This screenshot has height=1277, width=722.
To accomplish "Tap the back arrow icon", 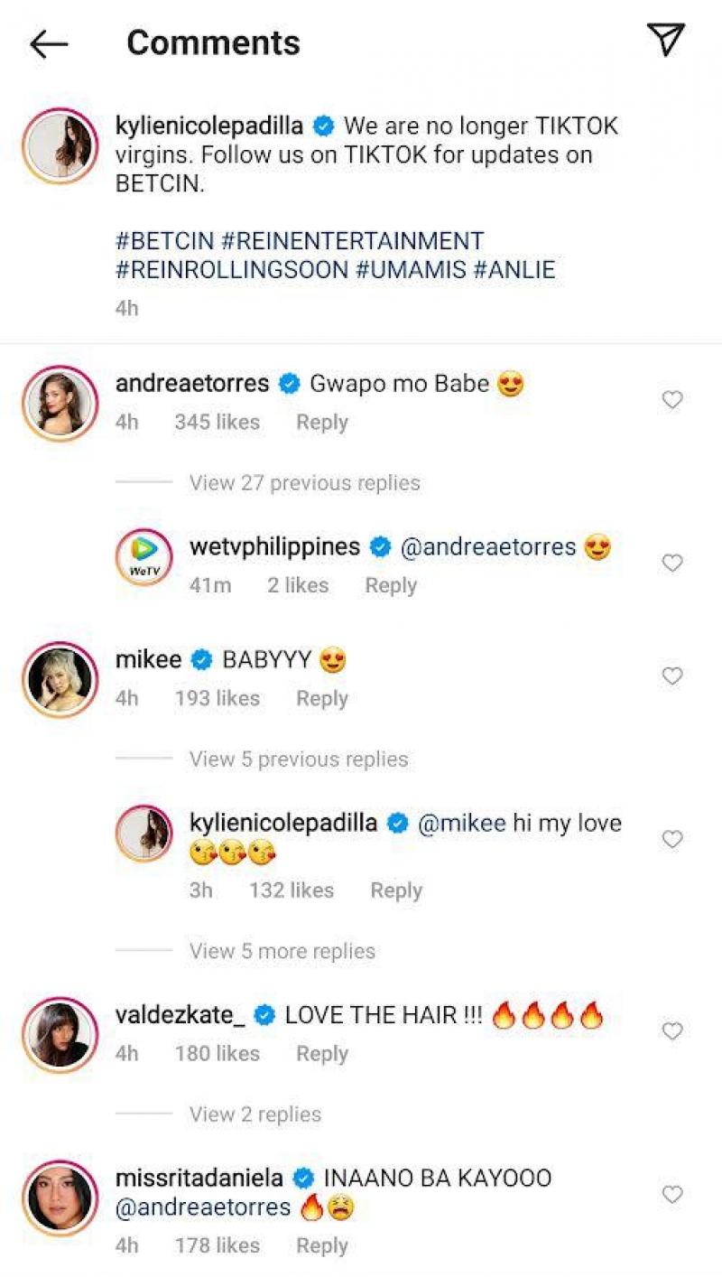I will (x=49, y=43).
